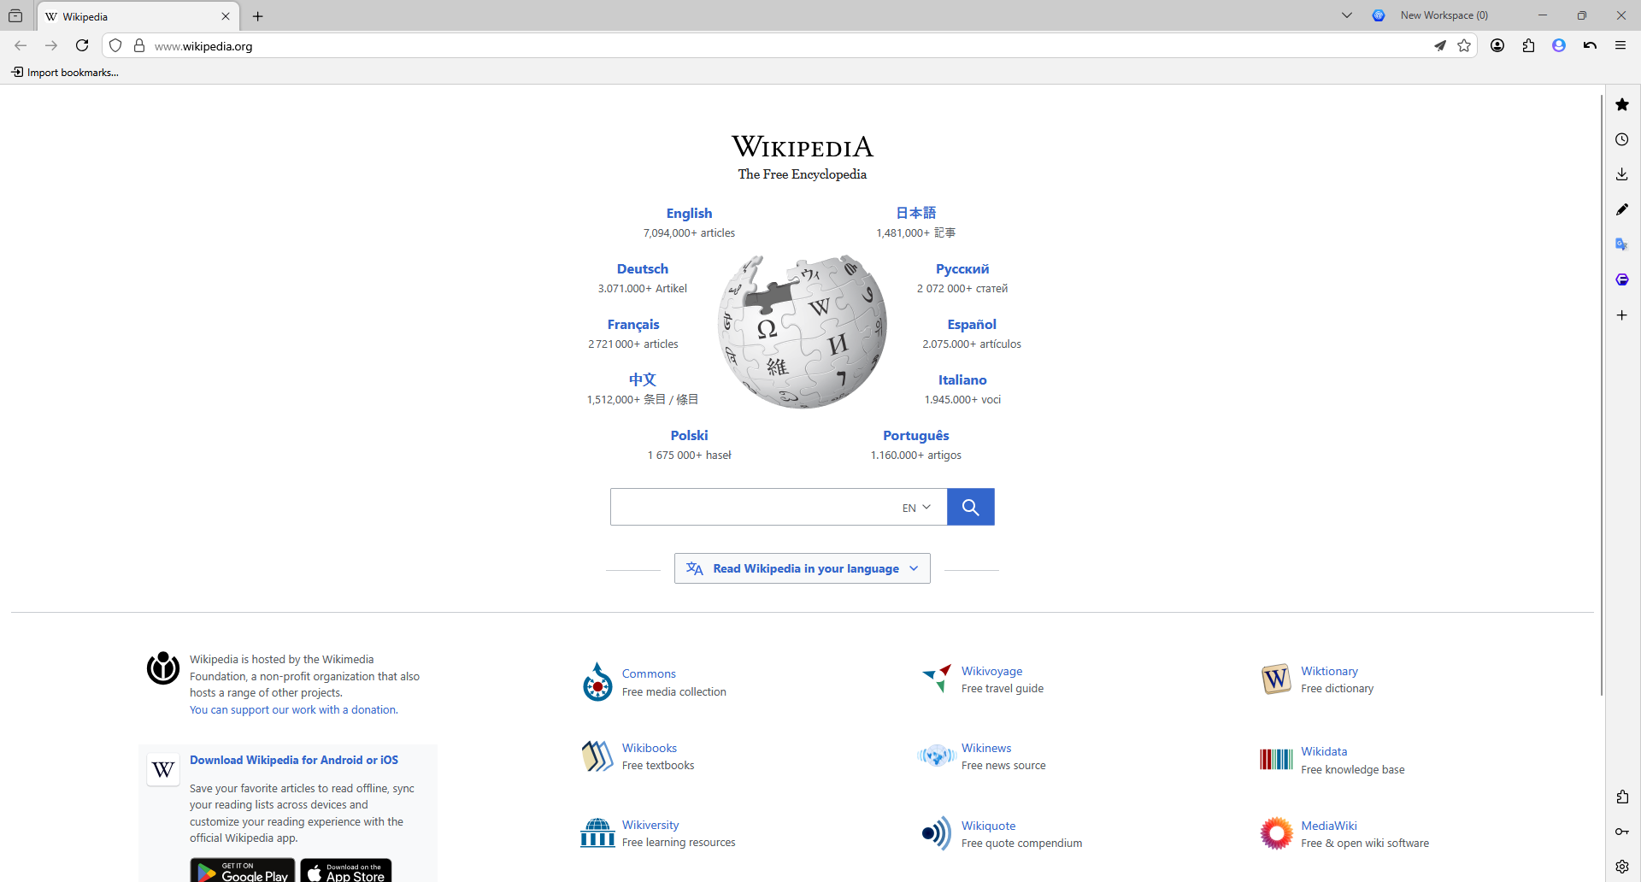Open the sidebar passwords key icon

(1622, 832)
